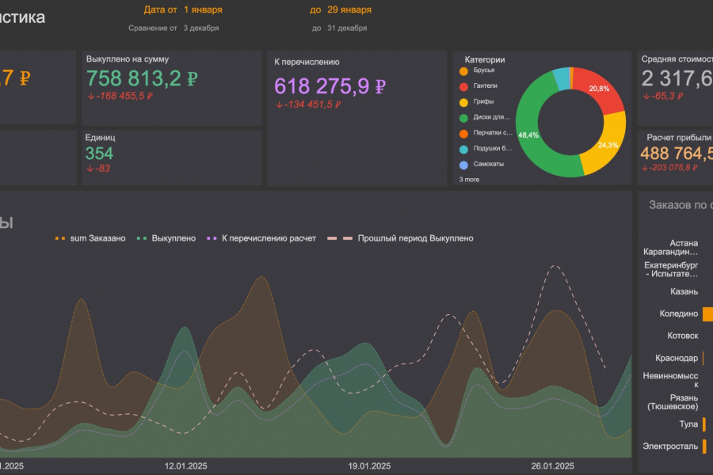713x475 pixels.
Task: Click the red 20,8% donut segment
Action: point(598,89)
